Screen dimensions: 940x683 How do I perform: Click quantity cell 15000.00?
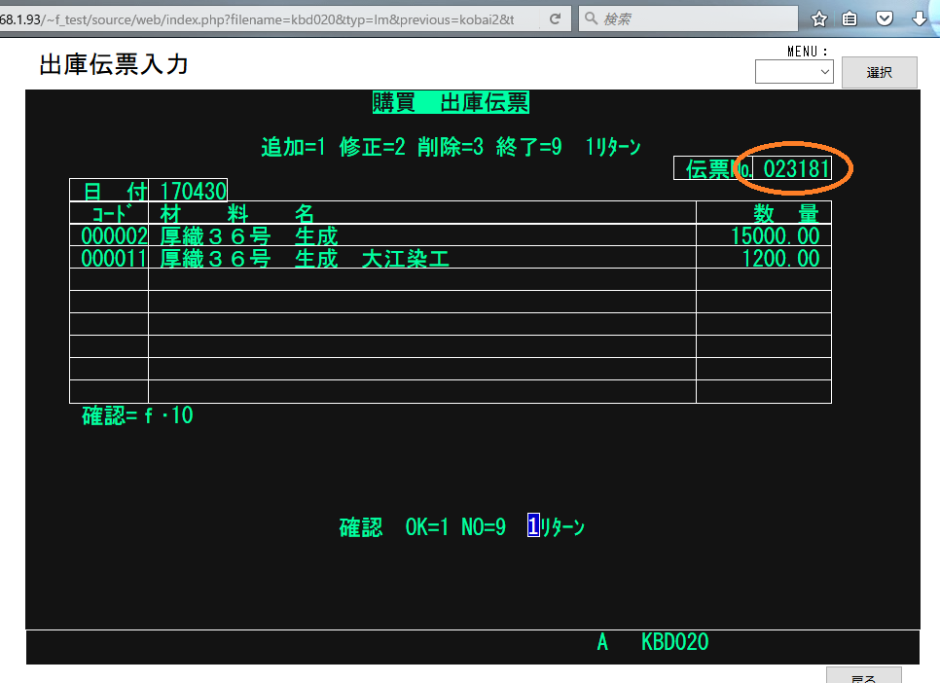775,235
